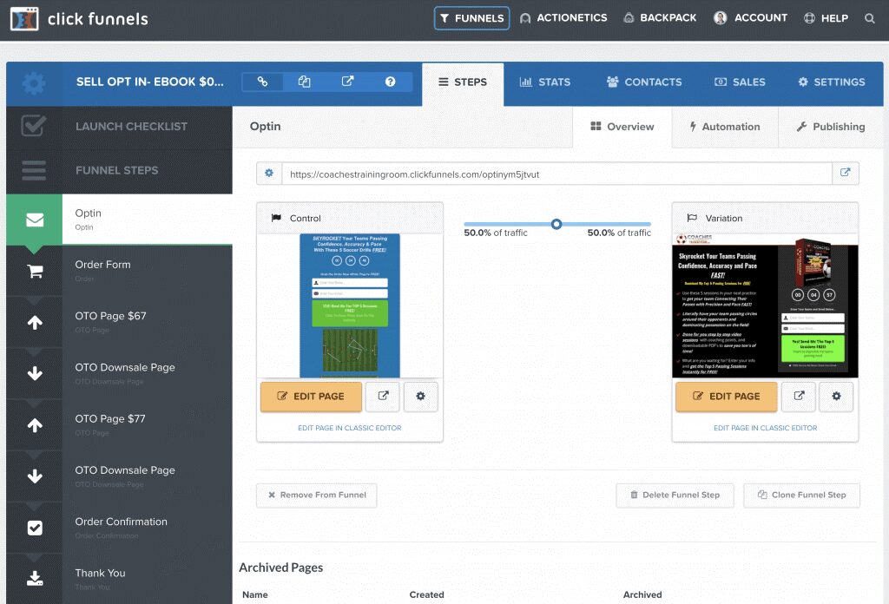Select the Automation tab
The image size is (889, 604).
(725, 127)
